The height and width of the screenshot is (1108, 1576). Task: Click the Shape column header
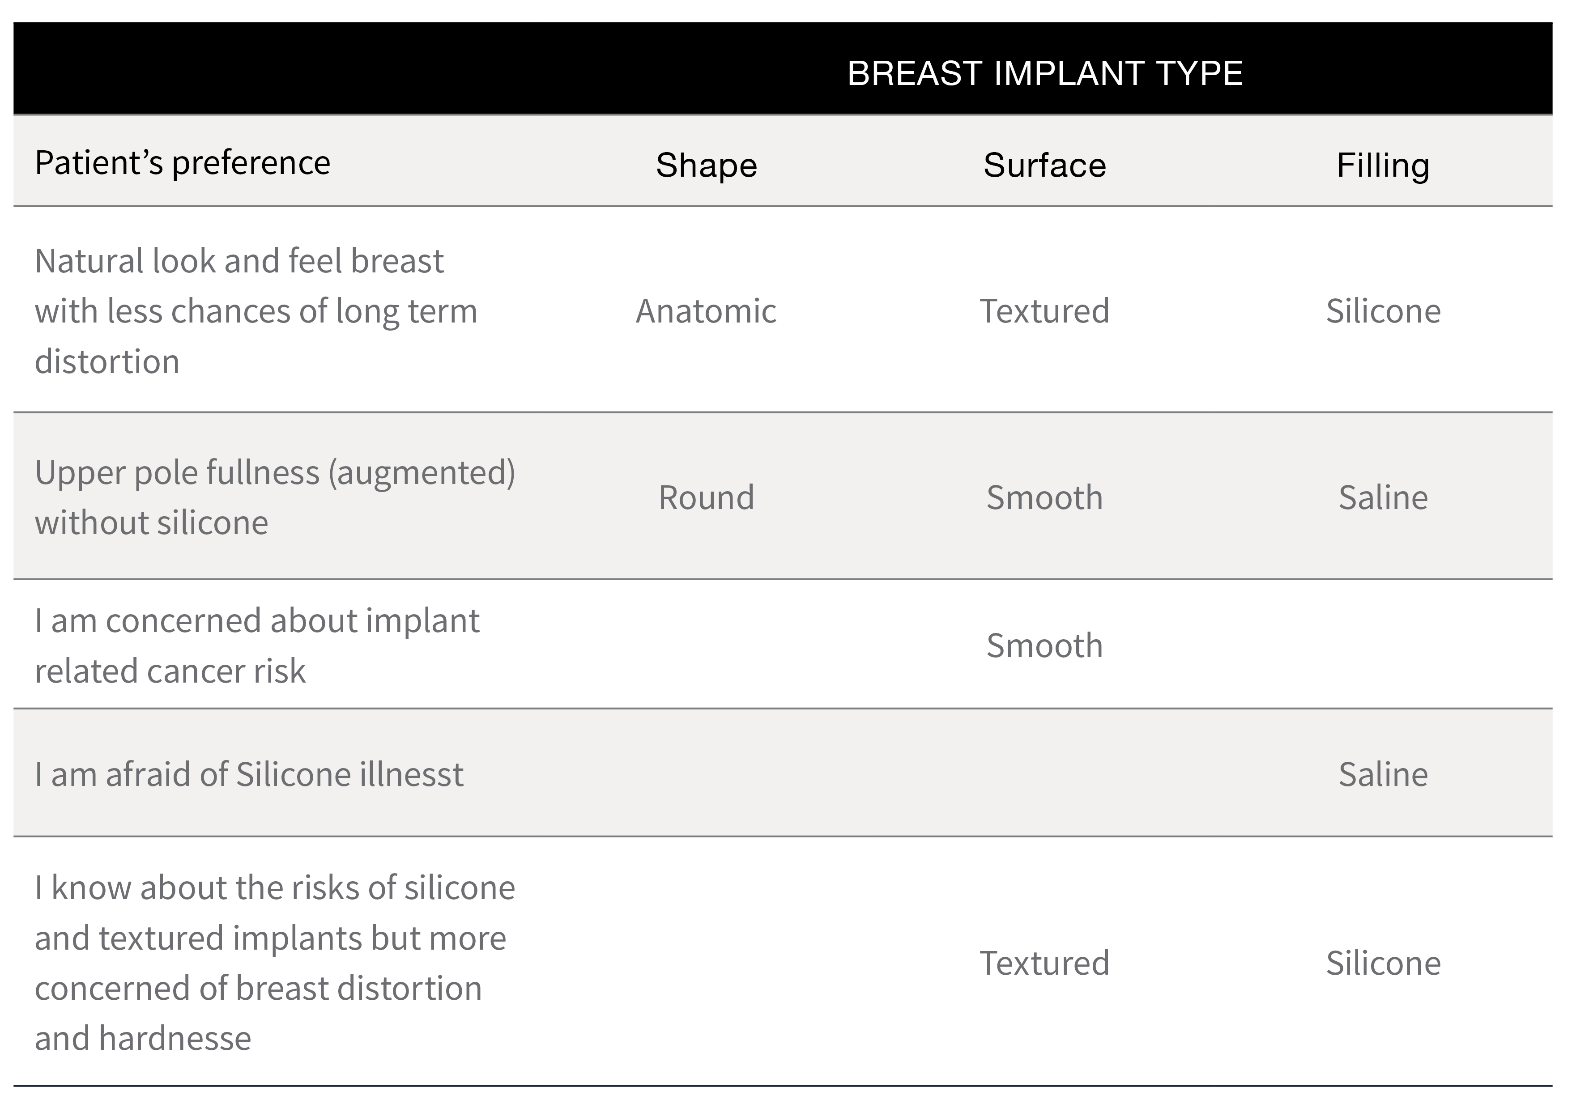(x=706, y=166)
